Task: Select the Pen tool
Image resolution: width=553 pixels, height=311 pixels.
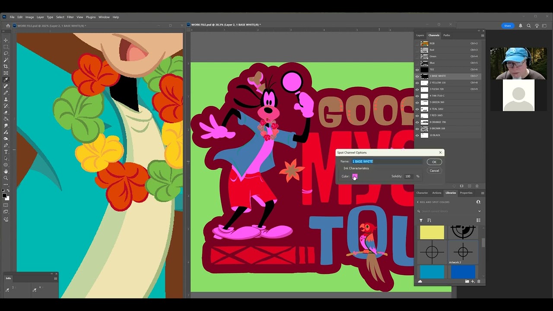Action: [x=6, y=145]
